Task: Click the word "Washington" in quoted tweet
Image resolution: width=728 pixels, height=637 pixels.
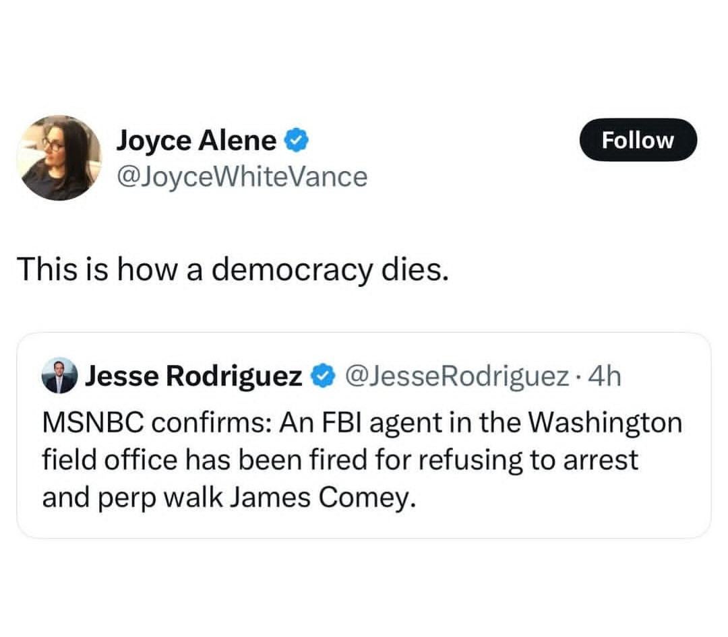Action: point(605,424)
